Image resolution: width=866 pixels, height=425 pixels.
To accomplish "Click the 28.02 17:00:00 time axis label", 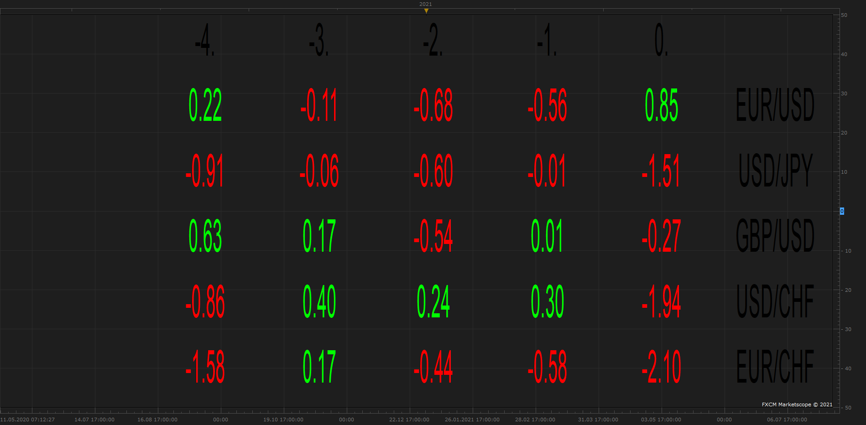I will pos(535,420).
